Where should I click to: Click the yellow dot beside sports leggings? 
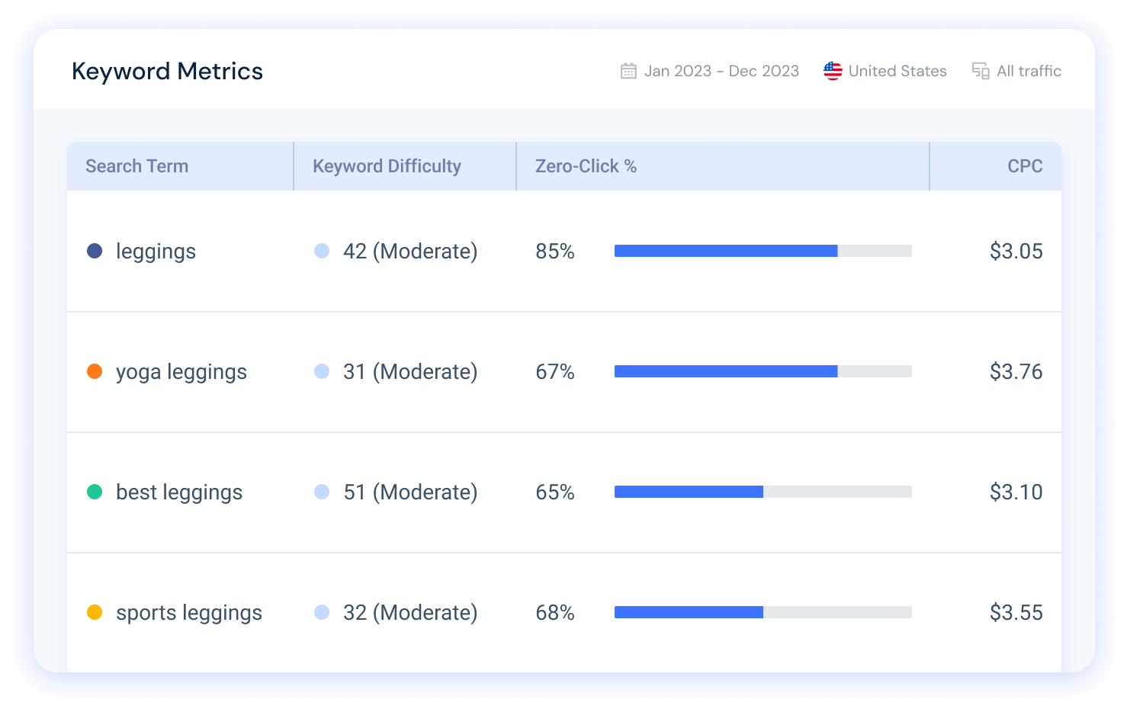point(95,612)
